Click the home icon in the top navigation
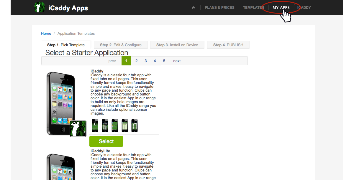 (193, 8)
